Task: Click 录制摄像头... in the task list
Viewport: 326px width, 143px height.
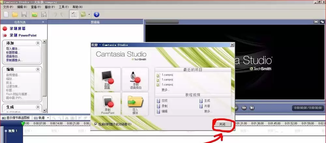Action: (14, 60)
